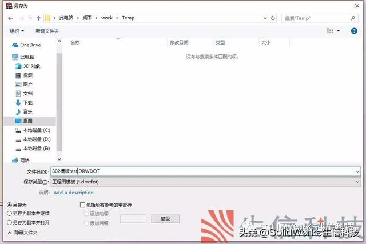Open the blue help icon
This screenshot has width=366, height=244.
click(354, 30)
